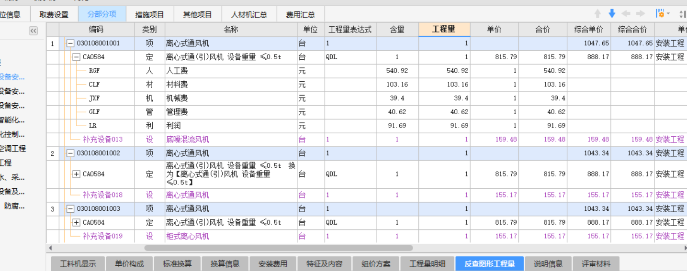Collapse quota CA0584 under item 030108001001
Image resolution: width=687 pixels, height=271 pixels.
(76, 57)
